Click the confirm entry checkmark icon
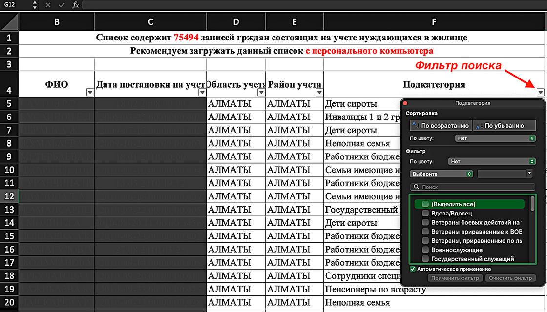The width and height of the screenshot is (547, 312). pos(61,5)
